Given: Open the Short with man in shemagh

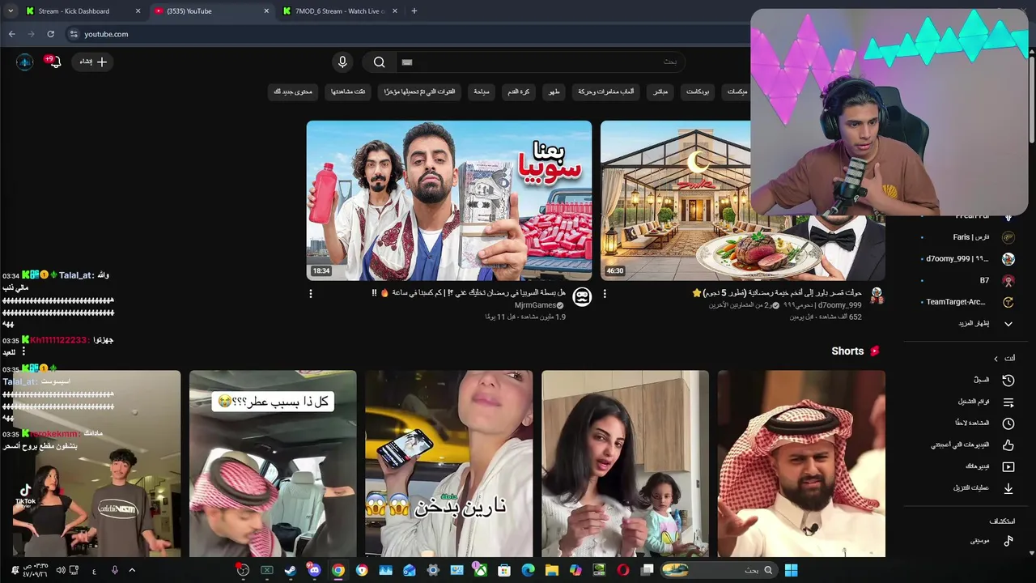Looking at the screenshot, I should point(801,464).
